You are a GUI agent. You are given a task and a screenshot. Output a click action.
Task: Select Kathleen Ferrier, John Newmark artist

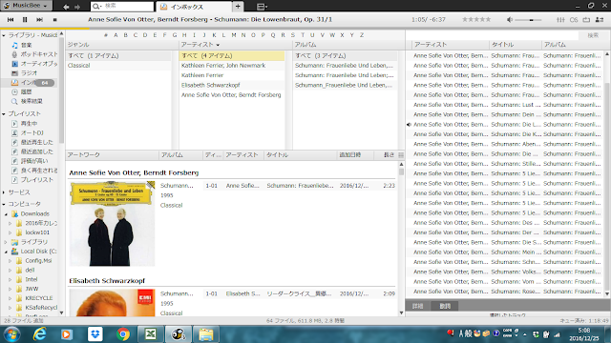pos(223,66)
